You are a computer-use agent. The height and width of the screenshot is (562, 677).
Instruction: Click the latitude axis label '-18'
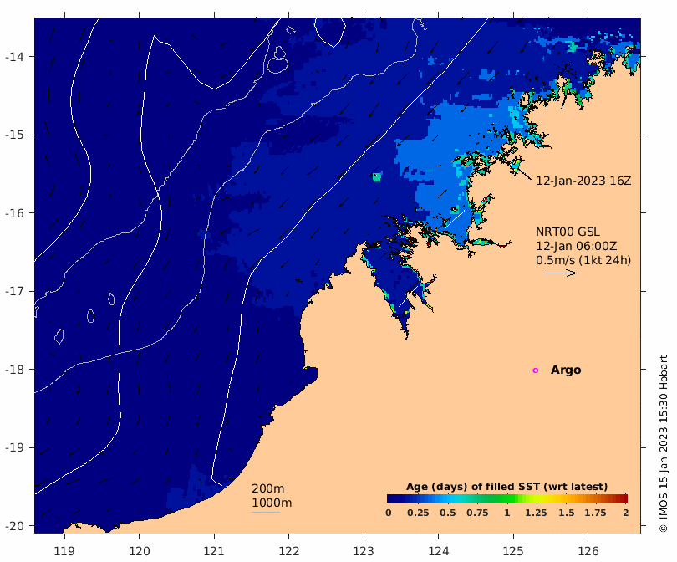(x=14, y=370)
